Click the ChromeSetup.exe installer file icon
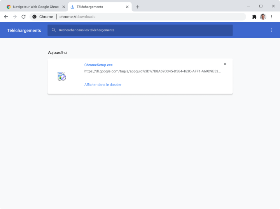 point(61,76)
